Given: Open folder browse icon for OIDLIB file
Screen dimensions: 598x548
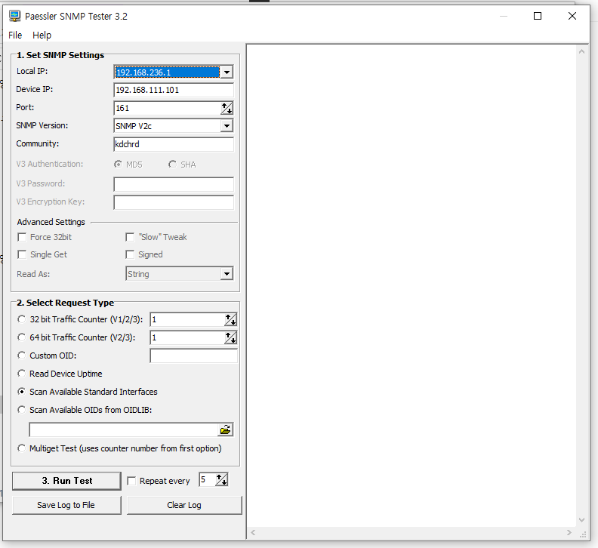Looking at the screenshot, I should pos(226,429).
